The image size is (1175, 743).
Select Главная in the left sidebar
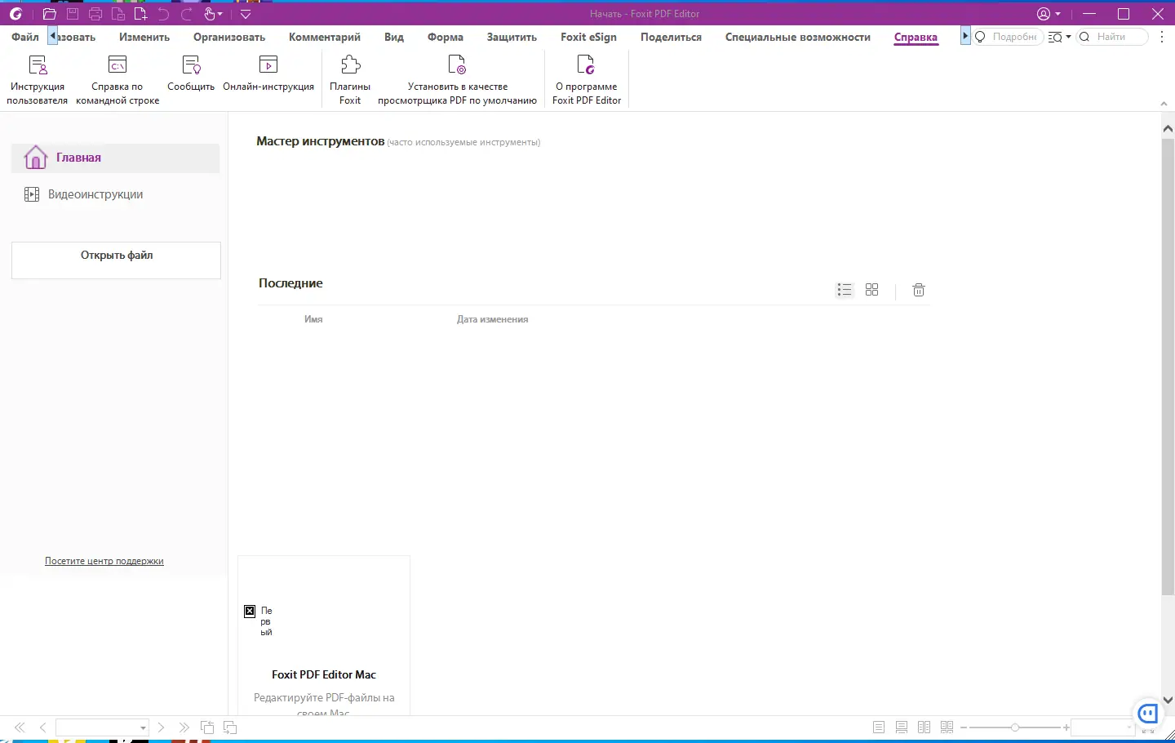[115, 158]
